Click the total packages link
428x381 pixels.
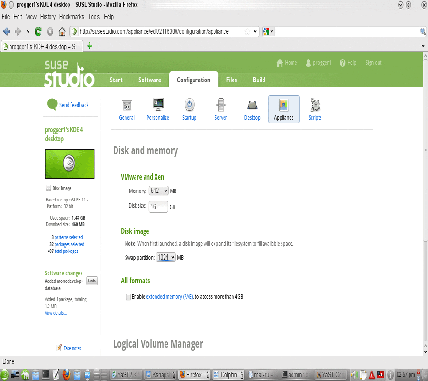(x=66, y=251)
